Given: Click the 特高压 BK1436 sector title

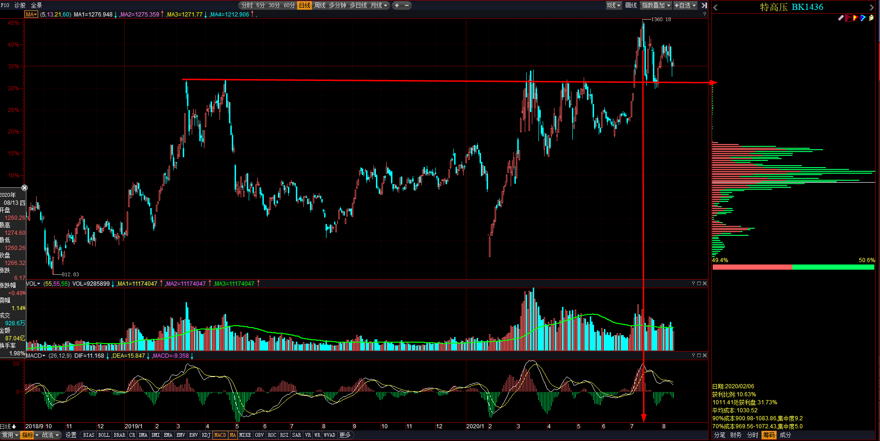Looking at the screenshot, I should (791, 7).
